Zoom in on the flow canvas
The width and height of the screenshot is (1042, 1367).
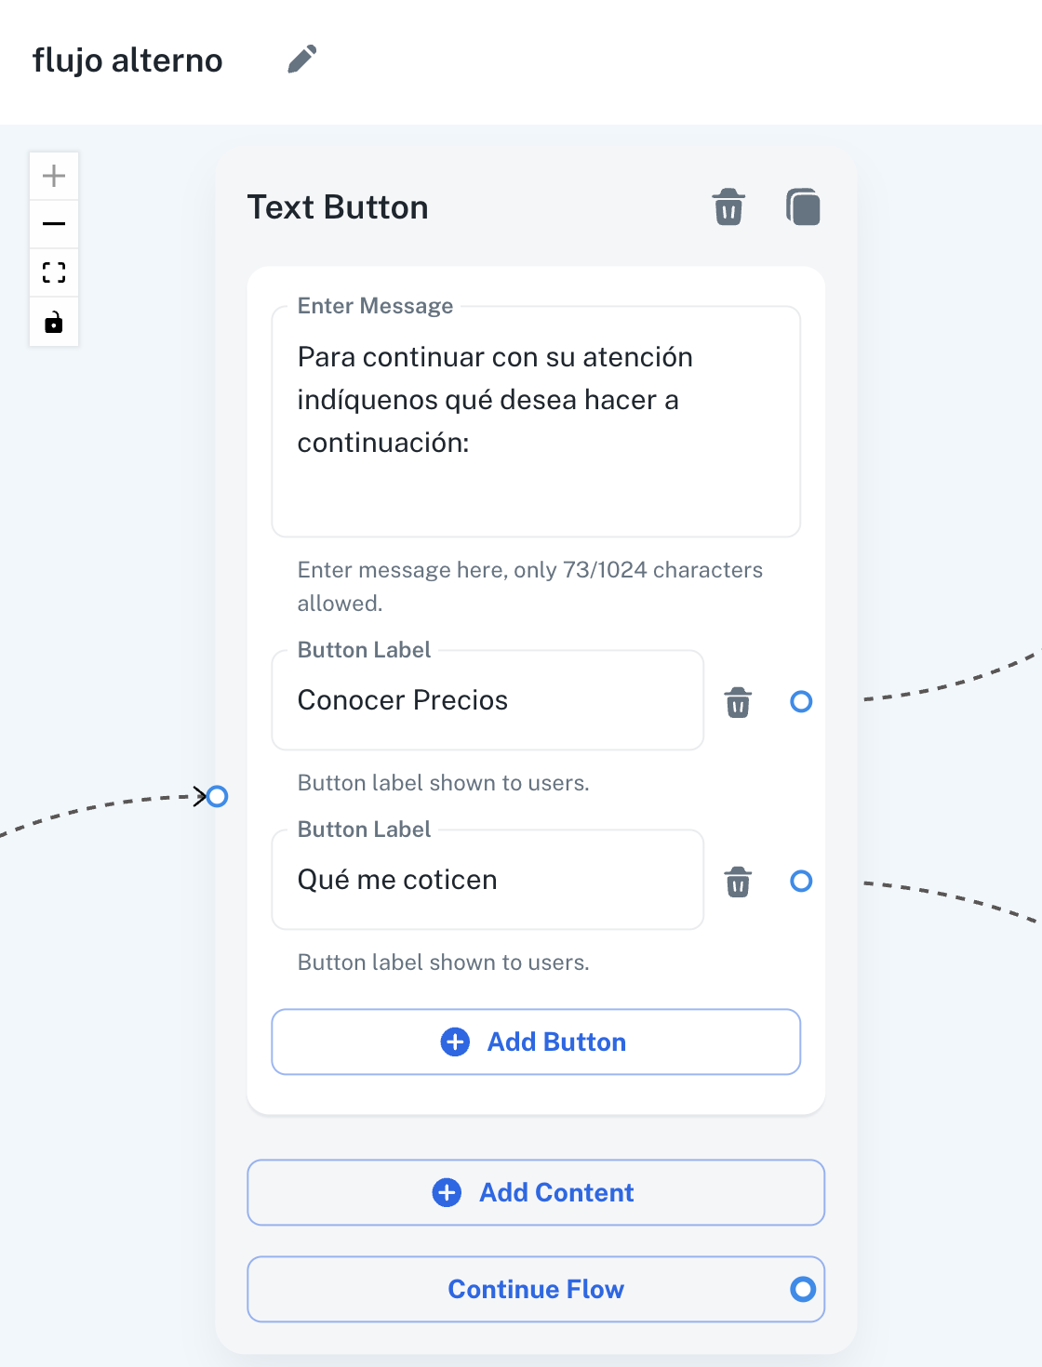click(54, 176)
